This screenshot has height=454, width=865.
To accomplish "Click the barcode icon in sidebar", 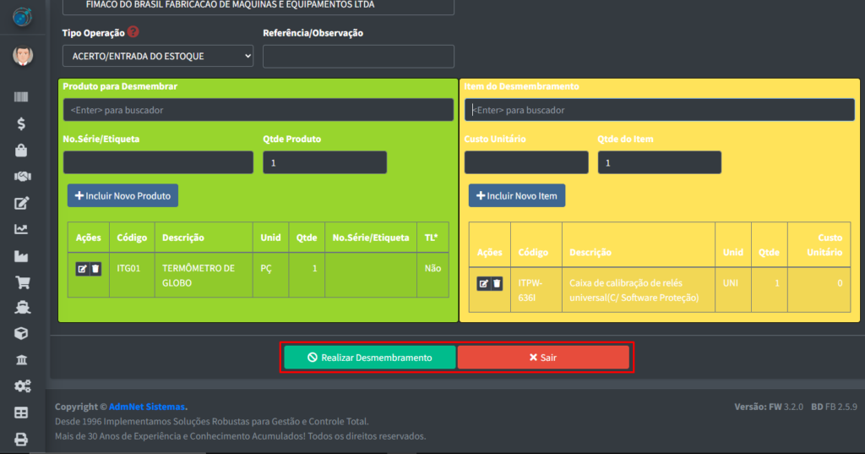I will [21, 97].
